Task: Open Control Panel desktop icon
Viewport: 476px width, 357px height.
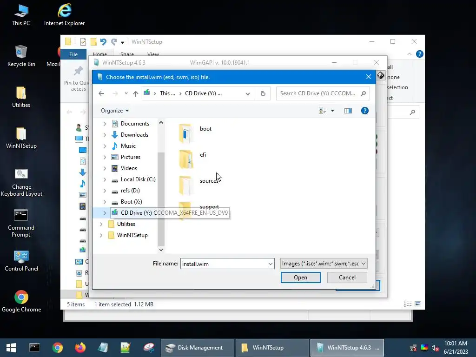Action: 21,261
